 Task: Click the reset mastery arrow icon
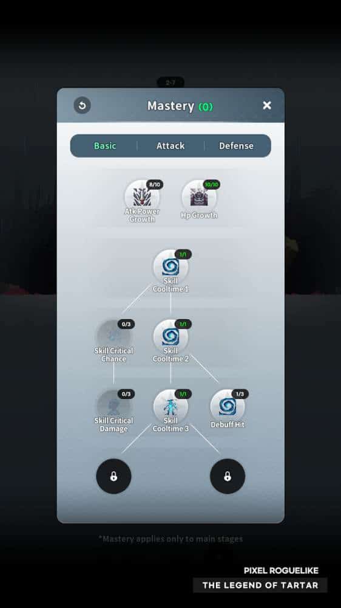(x=83, y=105)
